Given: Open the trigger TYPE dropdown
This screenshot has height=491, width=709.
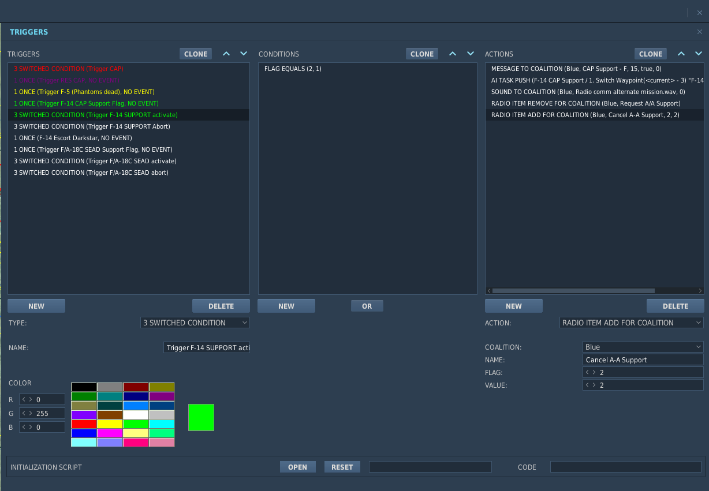Looking at the screenshot, I should point(195,323).
